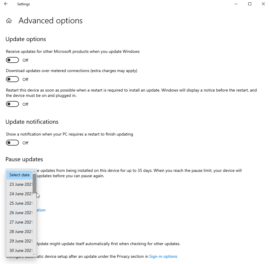Enable automatic restart when required
Screen dimensions: 269x264
tap(12, 104)
